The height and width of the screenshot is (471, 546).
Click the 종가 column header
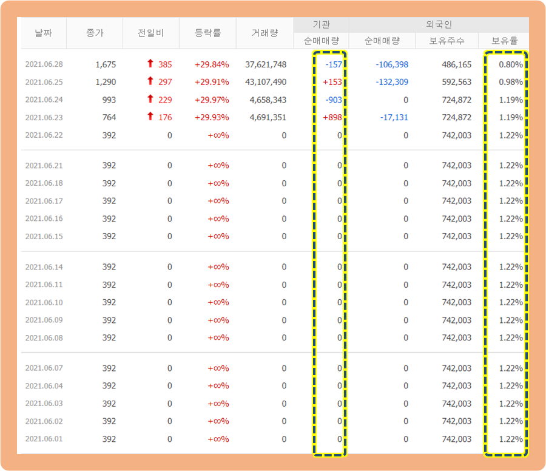(95, 33)
